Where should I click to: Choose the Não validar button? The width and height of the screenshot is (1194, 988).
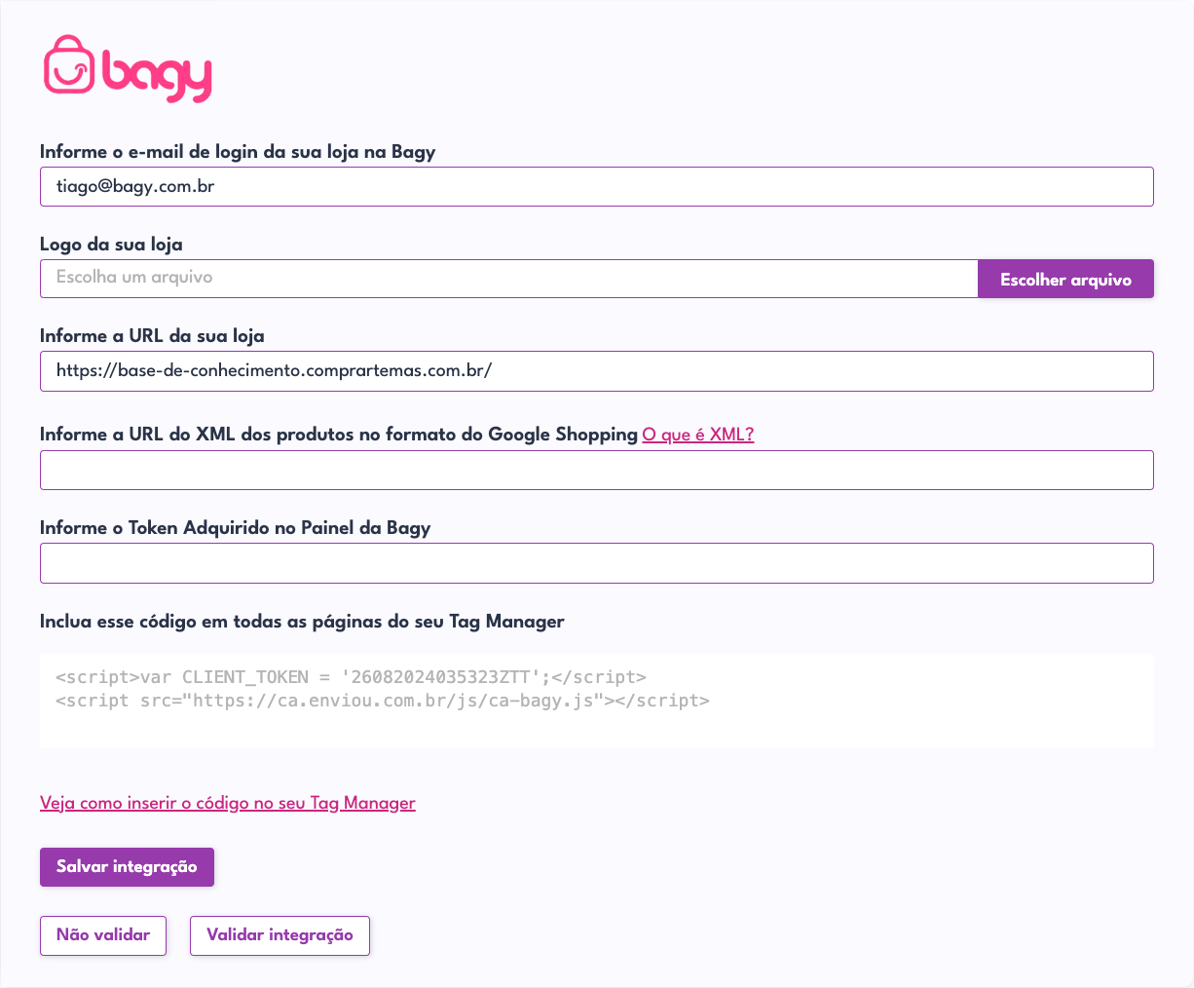pyautogui.click(x=103, y=935)
